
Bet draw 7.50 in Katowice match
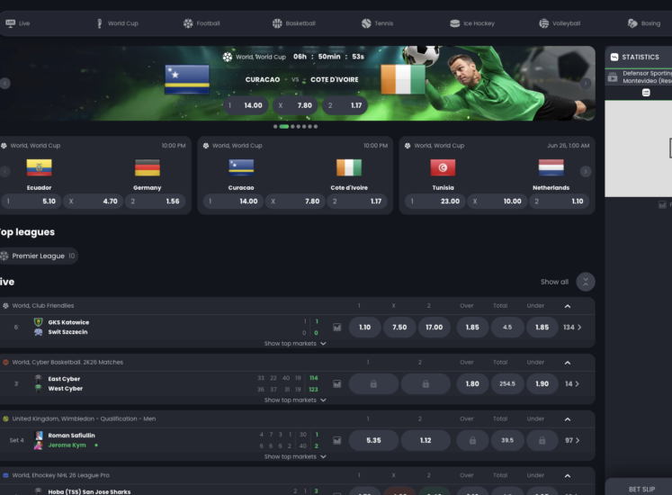click(x=399, y=328)
